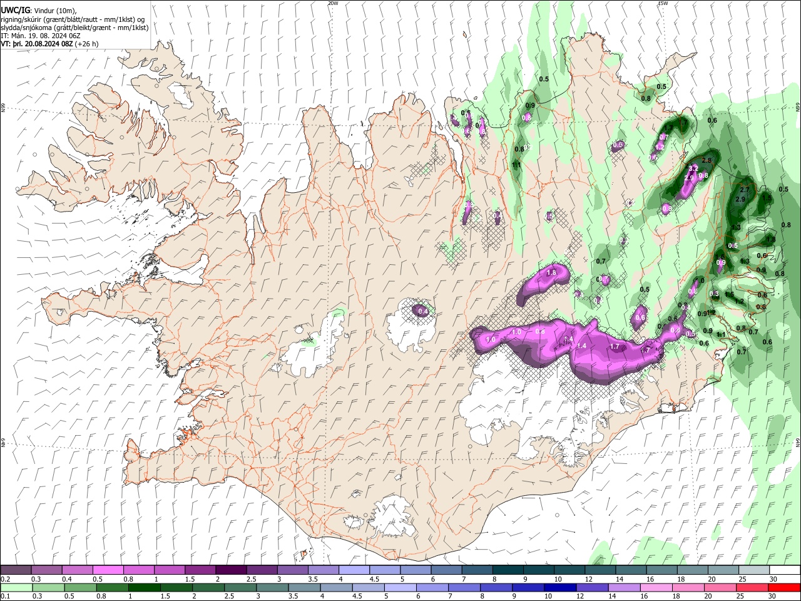Pick the light pink 16 swatch in lower legend

[656, 587]
